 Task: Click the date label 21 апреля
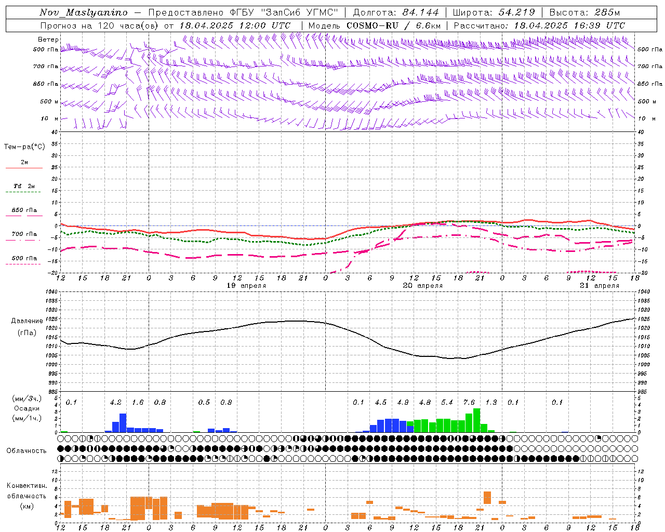pyautogui.click(x=600, y=286)
